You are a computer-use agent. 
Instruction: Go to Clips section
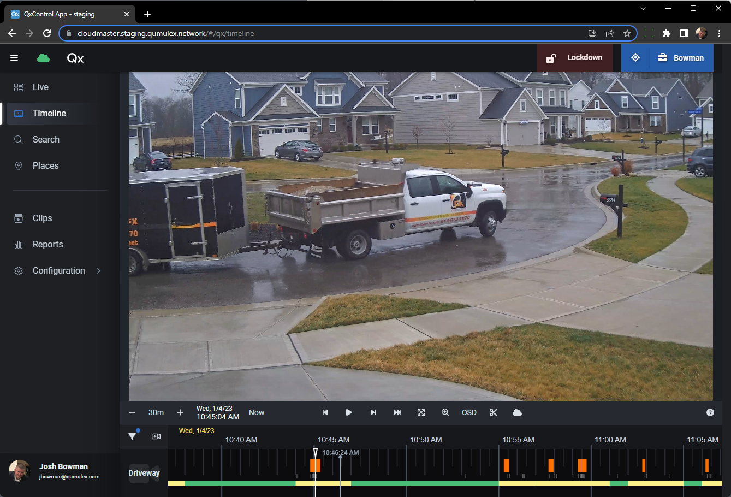[x=42, y=218]
